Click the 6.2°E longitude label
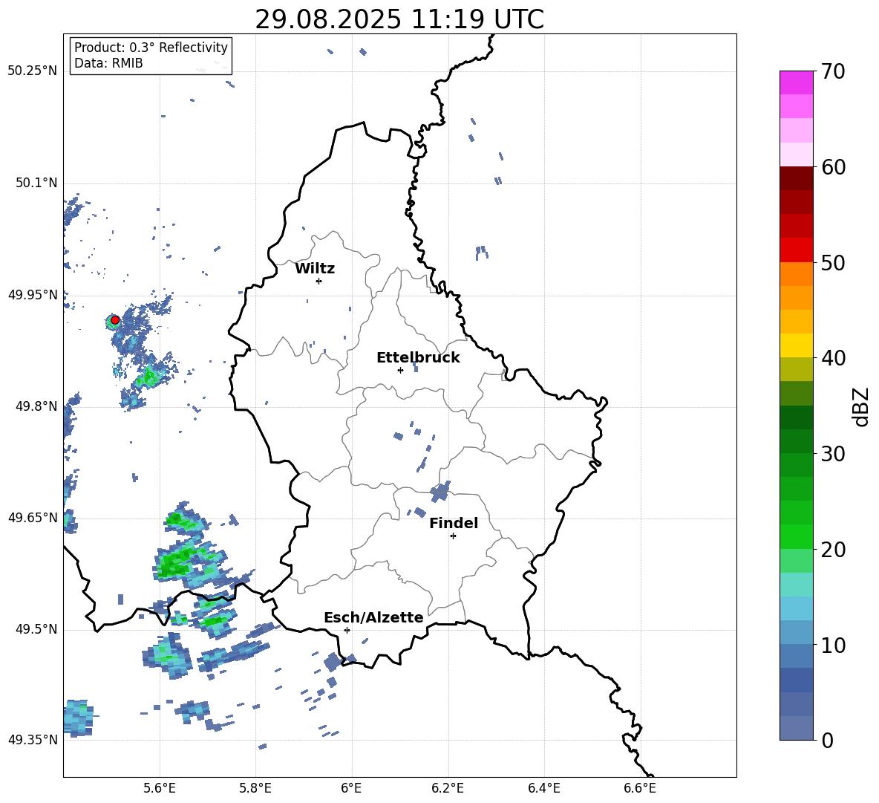This screenshot has height=803, width=879. [x=448, y=789]
